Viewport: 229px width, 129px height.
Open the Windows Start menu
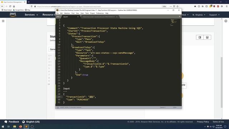point(3,126)
